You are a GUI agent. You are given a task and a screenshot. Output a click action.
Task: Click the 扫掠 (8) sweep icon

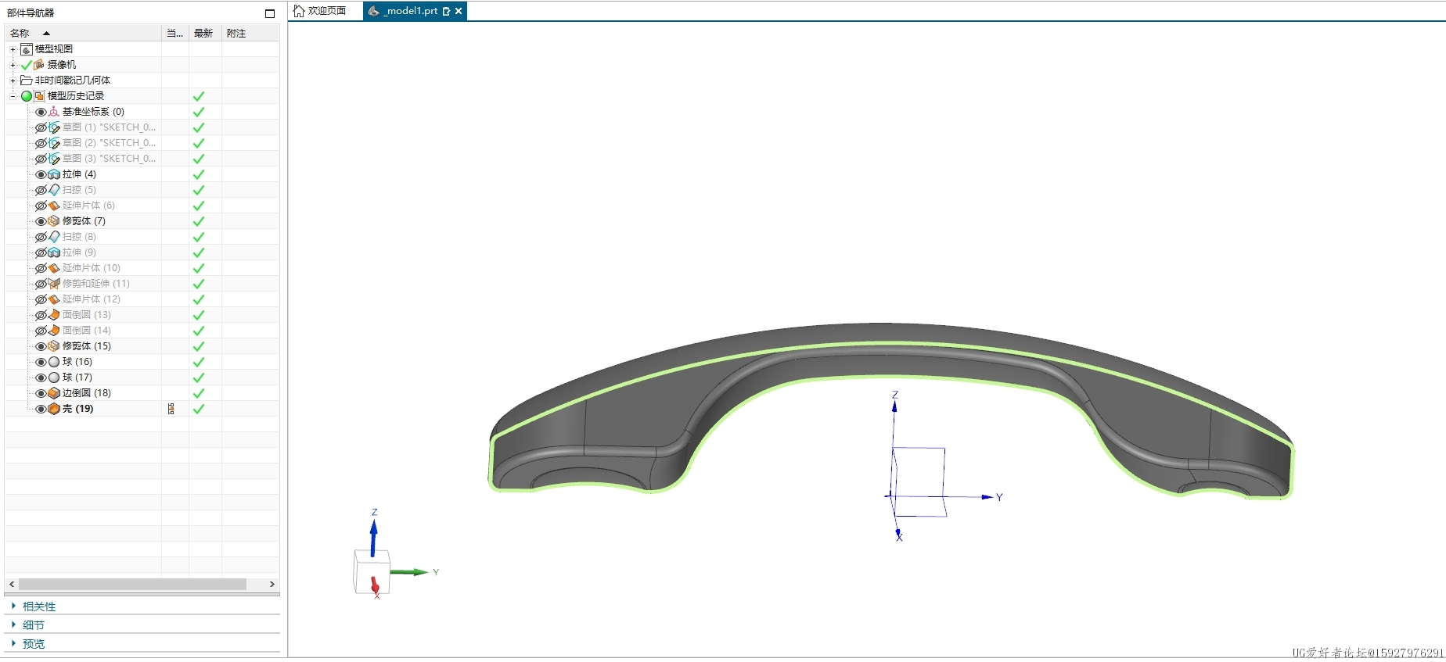pos(54,237)
